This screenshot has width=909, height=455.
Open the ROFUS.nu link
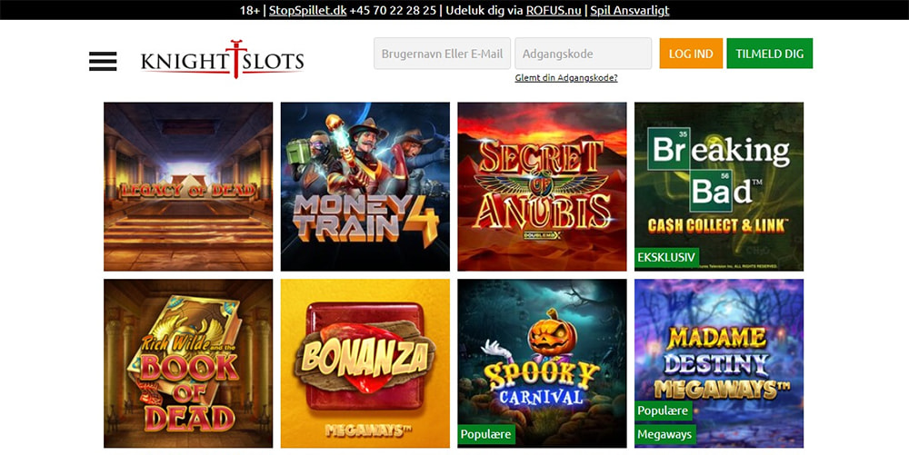point(554,10)
